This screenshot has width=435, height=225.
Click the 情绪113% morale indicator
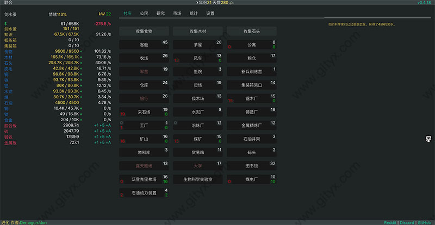(57, 14)
